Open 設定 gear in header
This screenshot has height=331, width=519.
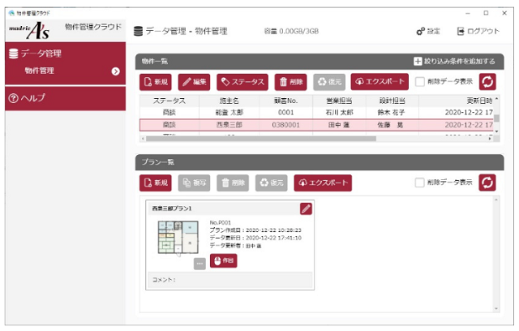[x=427, y=31]
